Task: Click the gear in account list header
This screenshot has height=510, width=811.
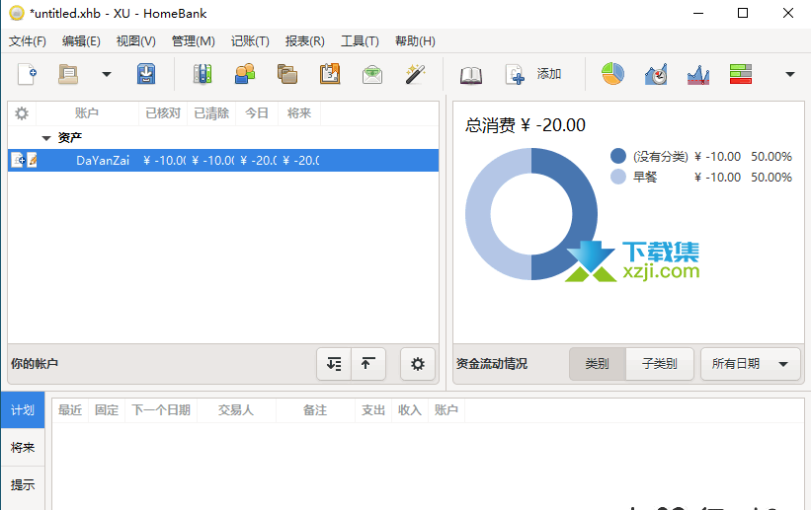Action: pyautogui.click(x=22, y=113)
